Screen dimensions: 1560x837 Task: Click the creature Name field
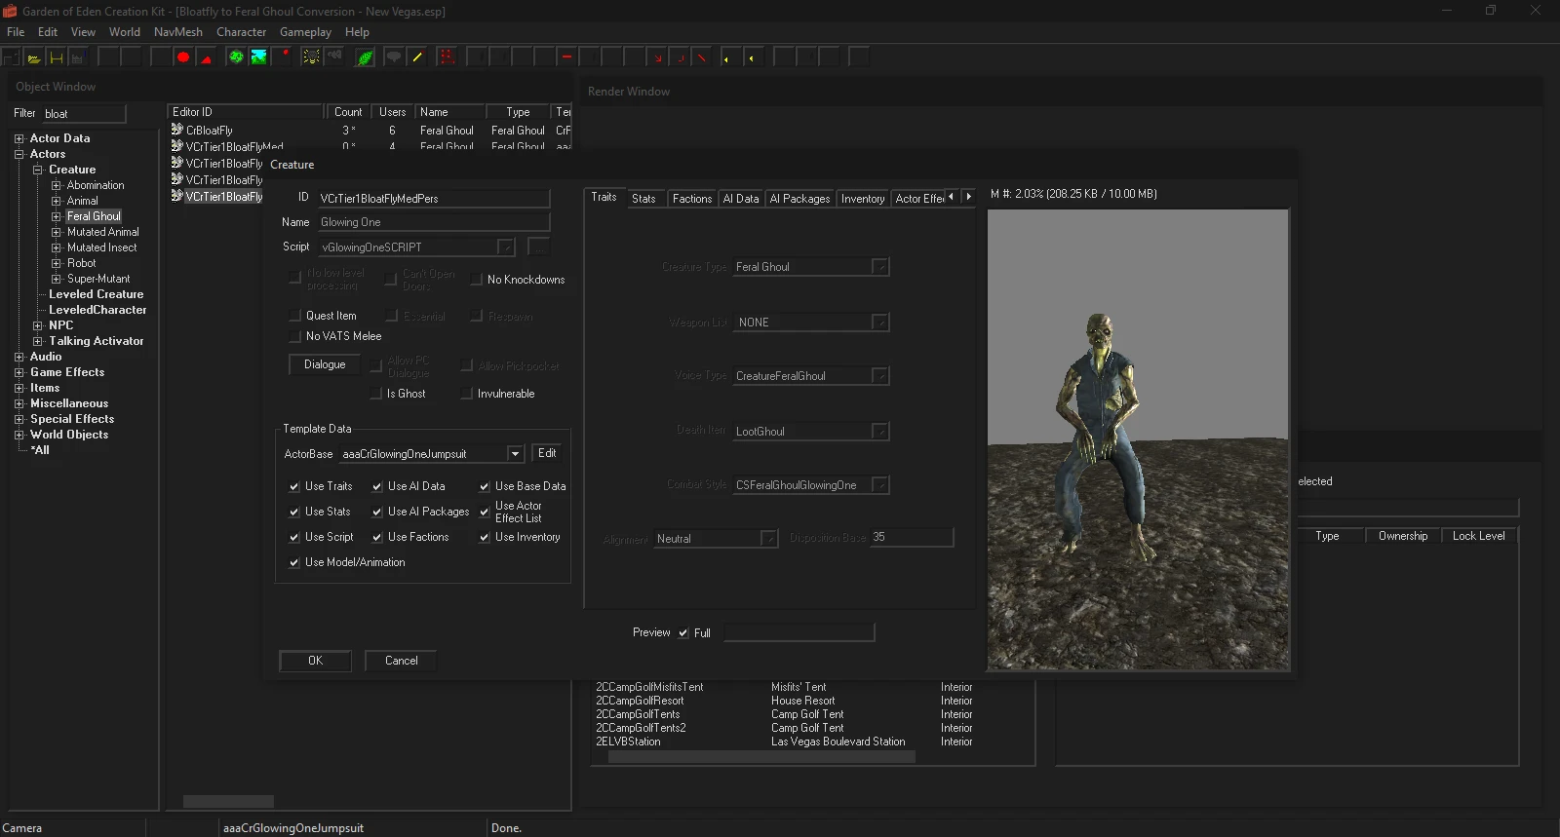[433, 222]
